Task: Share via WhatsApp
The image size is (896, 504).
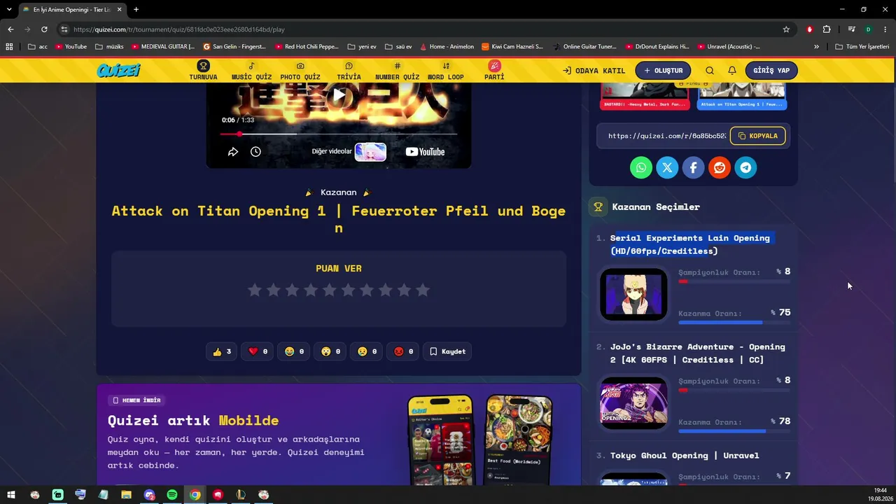Action: point(641,167)
